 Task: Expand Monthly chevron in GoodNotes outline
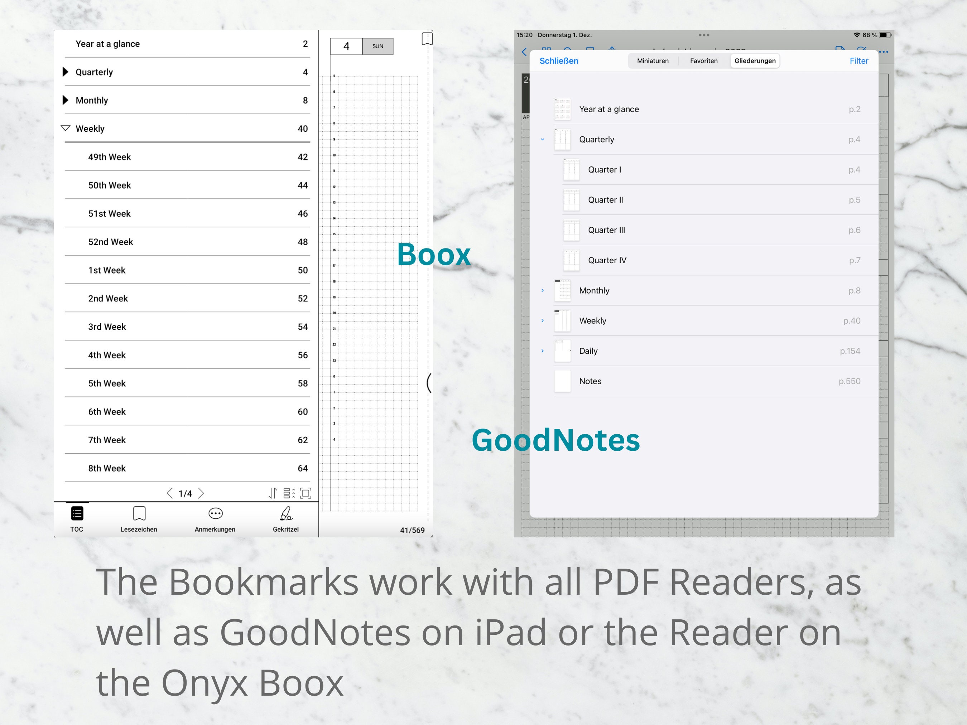click(543, 291)
